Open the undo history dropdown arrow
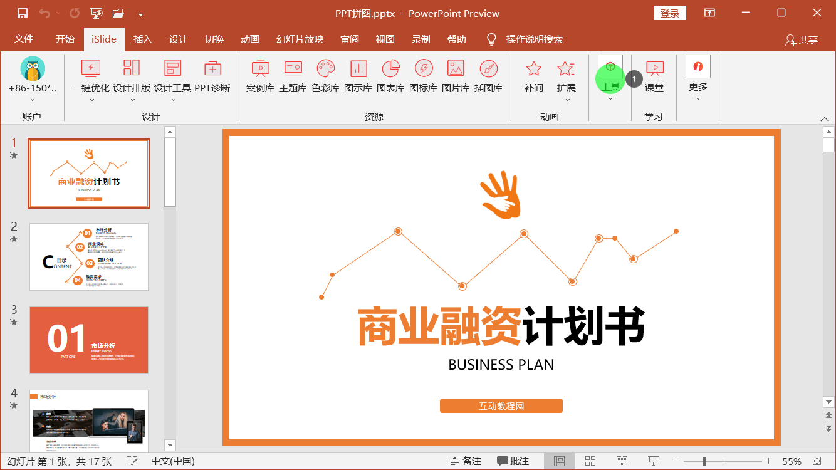836x470 pixels. 58,13
